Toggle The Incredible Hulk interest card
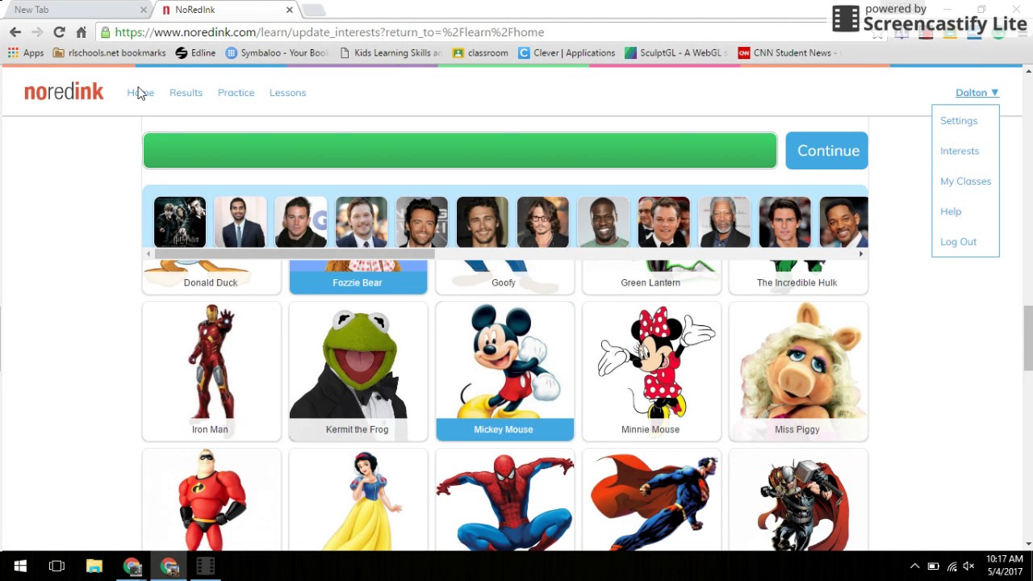 pyautogui.click(x=799, y=277)
